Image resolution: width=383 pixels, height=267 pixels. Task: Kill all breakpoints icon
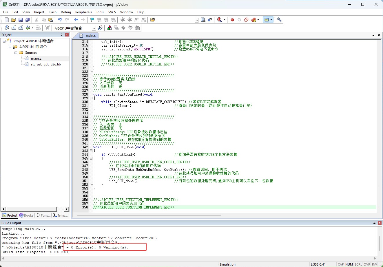[x=254, y=20]
